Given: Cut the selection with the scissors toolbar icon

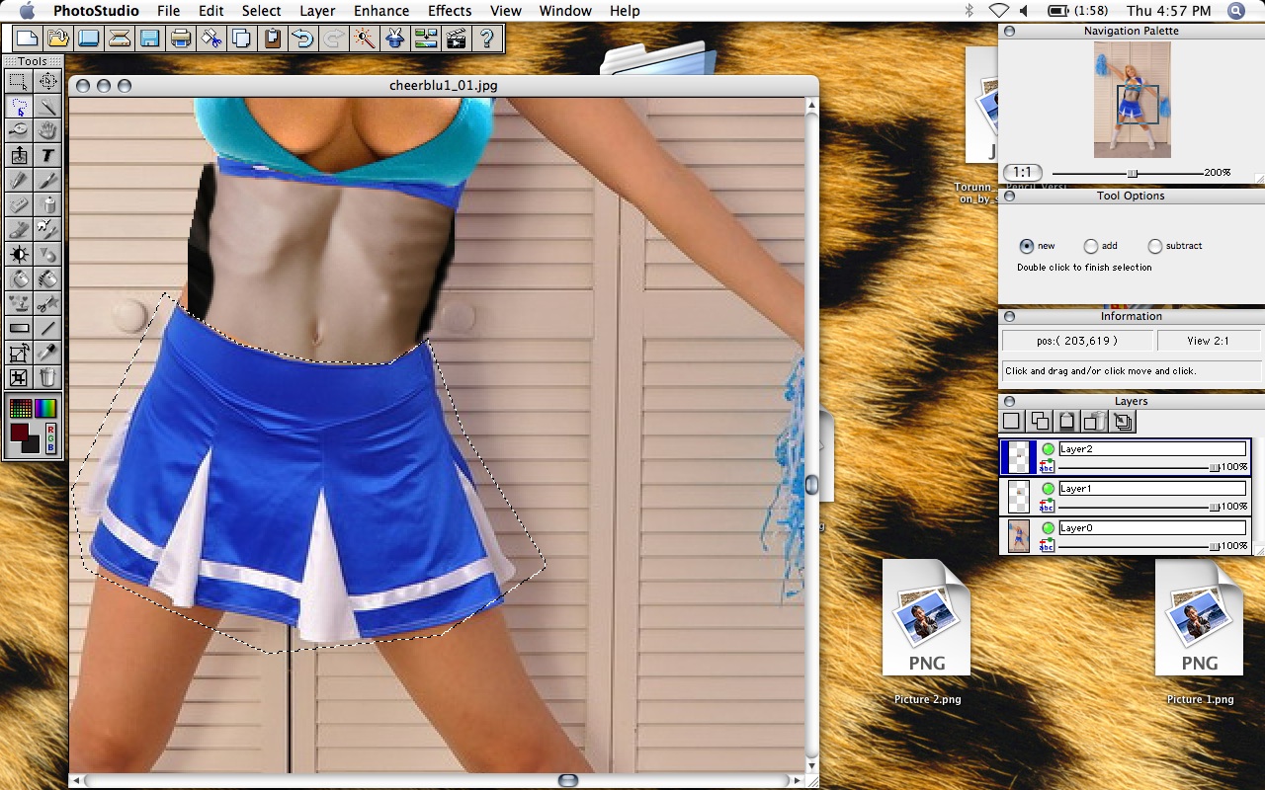Looking at the screenshot, I should point(211,39).
